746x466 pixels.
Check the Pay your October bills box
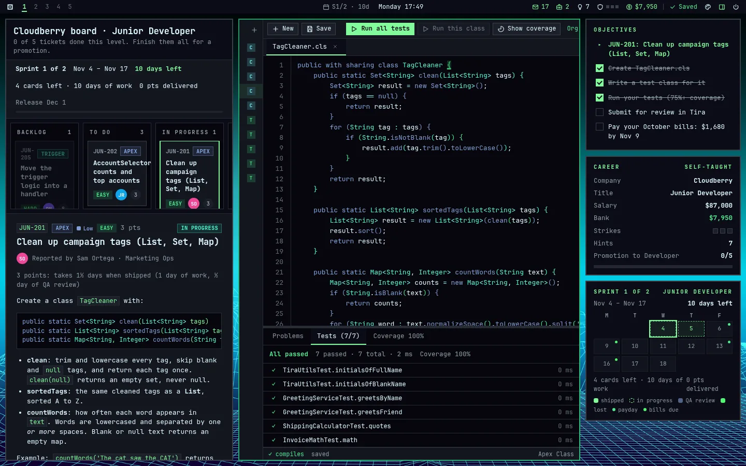pyautogui.click(x=599, y=127)
